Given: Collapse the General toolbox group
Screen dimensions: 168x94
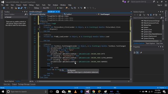Looking at the screenshot, I should [5, 17].
